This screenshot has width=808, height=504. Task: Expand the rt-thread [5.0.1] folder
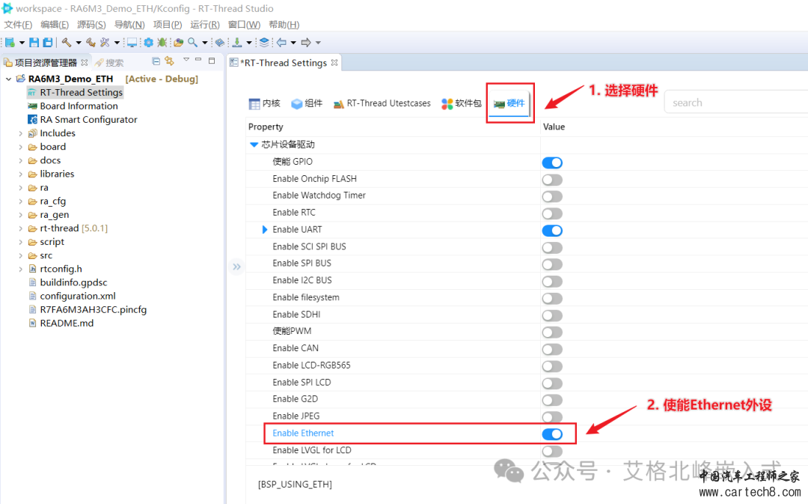[21, 228]
